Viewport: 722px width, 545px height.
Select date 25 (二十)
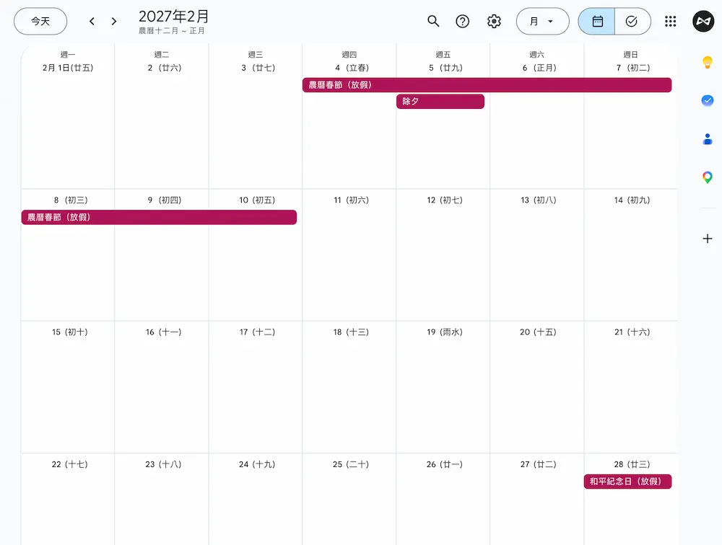(350, 464)
